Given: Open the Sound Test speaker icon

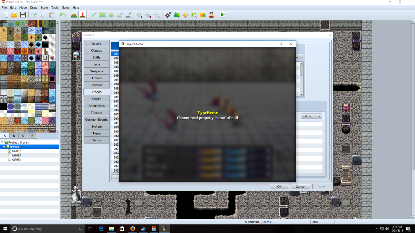Looking at the screenshot, I should tap(185, 15).
